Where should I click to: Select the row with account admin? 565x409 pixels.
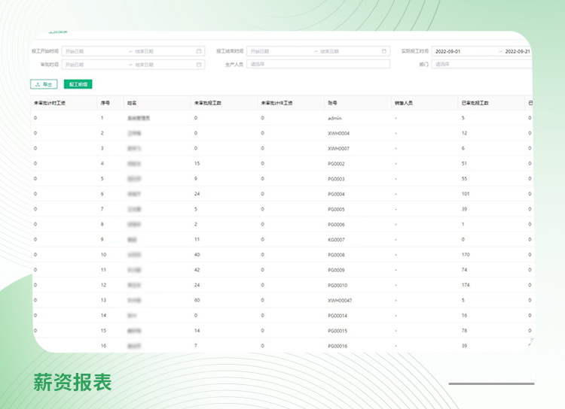coord(335,118)
